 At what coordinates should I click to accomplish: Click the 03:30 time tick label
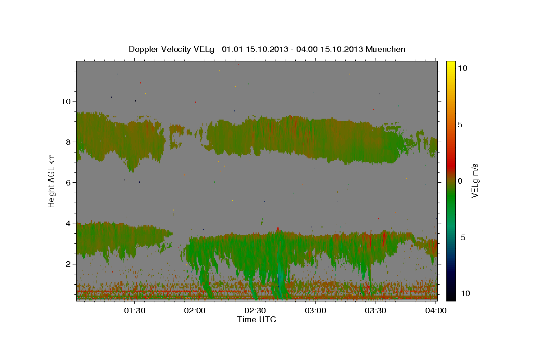click(375, 311)
